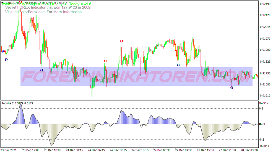This screenshot has width=273, height=153.
Task: Click the 24 Dec 18:15 time label
Action: (x=140, y=150)
